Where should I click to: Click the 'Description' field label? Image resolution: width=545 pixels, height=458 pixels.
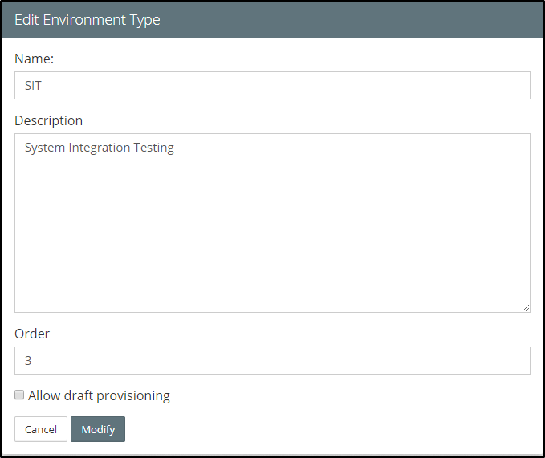point(48,120)
